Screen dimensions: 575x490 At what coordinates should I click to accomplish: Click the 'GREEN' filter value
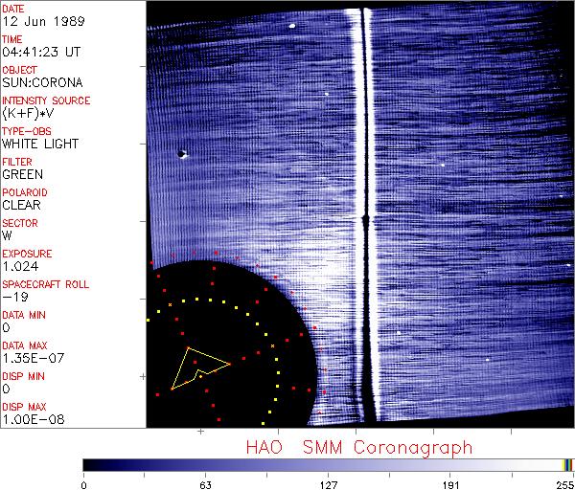point(22,175)
